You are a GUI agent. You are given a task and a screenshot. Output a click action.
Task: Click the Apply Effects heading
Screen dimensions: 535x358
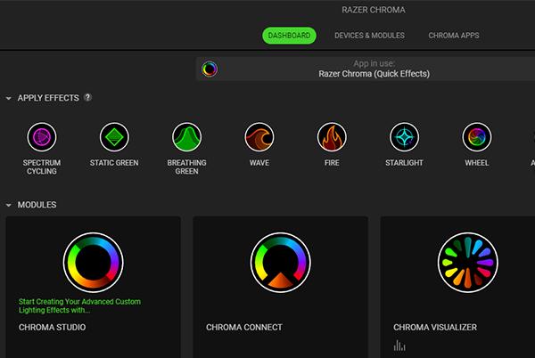(48, 98)
